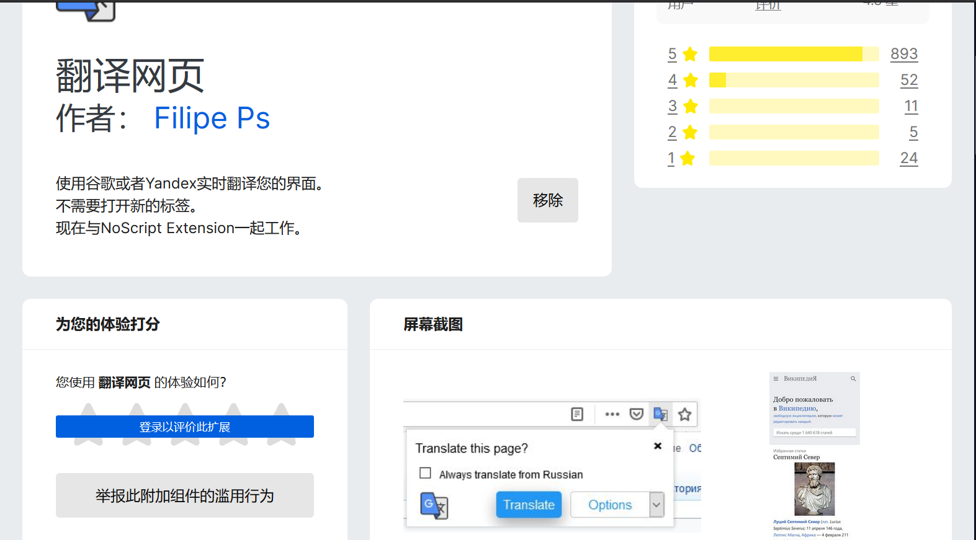Viewport: 976px width, 540px height.
Task: Open 3-star reviews link
Action: [x=672, y=106]
